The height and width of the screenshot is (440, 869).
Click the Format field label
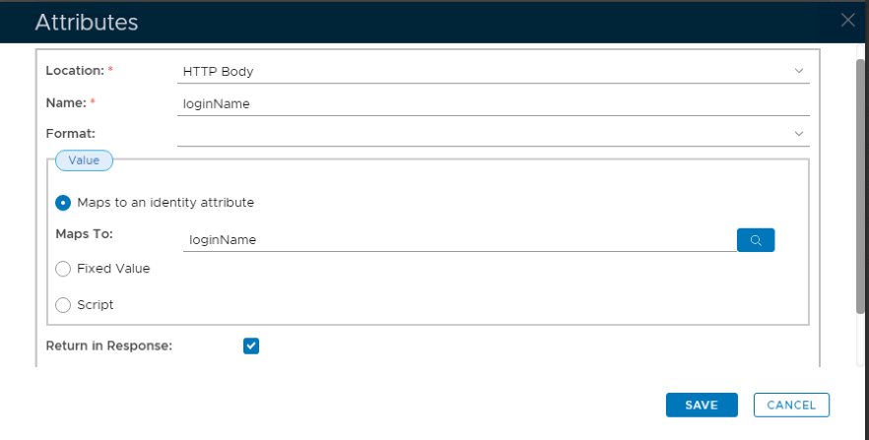(70, 133)
